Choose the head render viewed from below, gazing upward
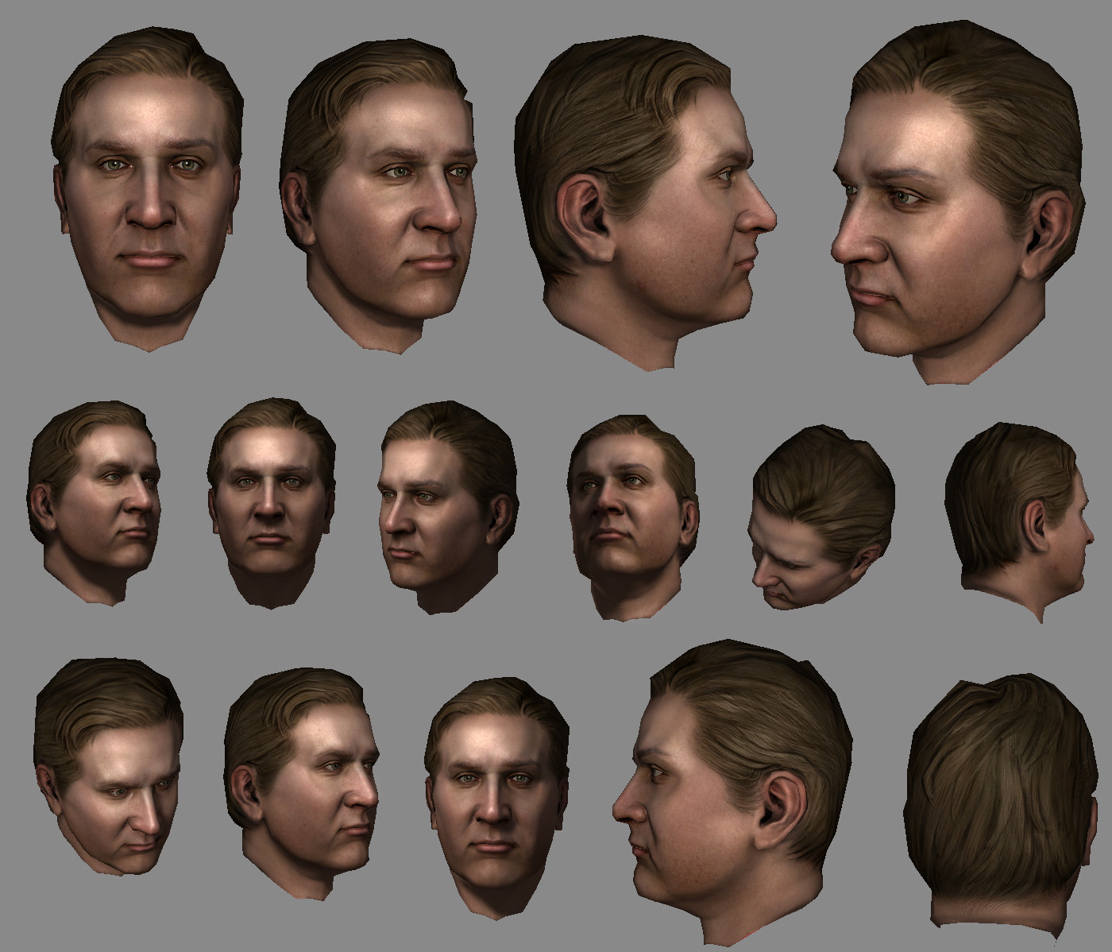Viewport: 1112px width, 952px height. click(x=632, y=517)
